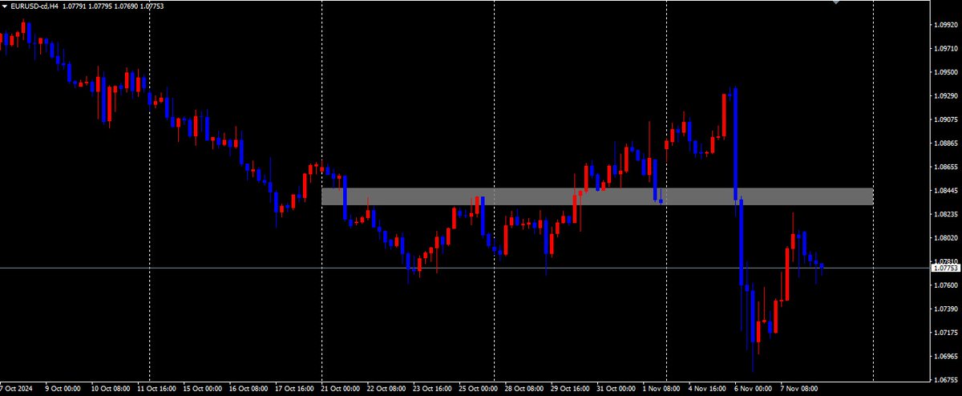Viewport: 962px width, 396px height.
Task: Click the 4 Nov 16:00 time label
Action: pos(709,388)
